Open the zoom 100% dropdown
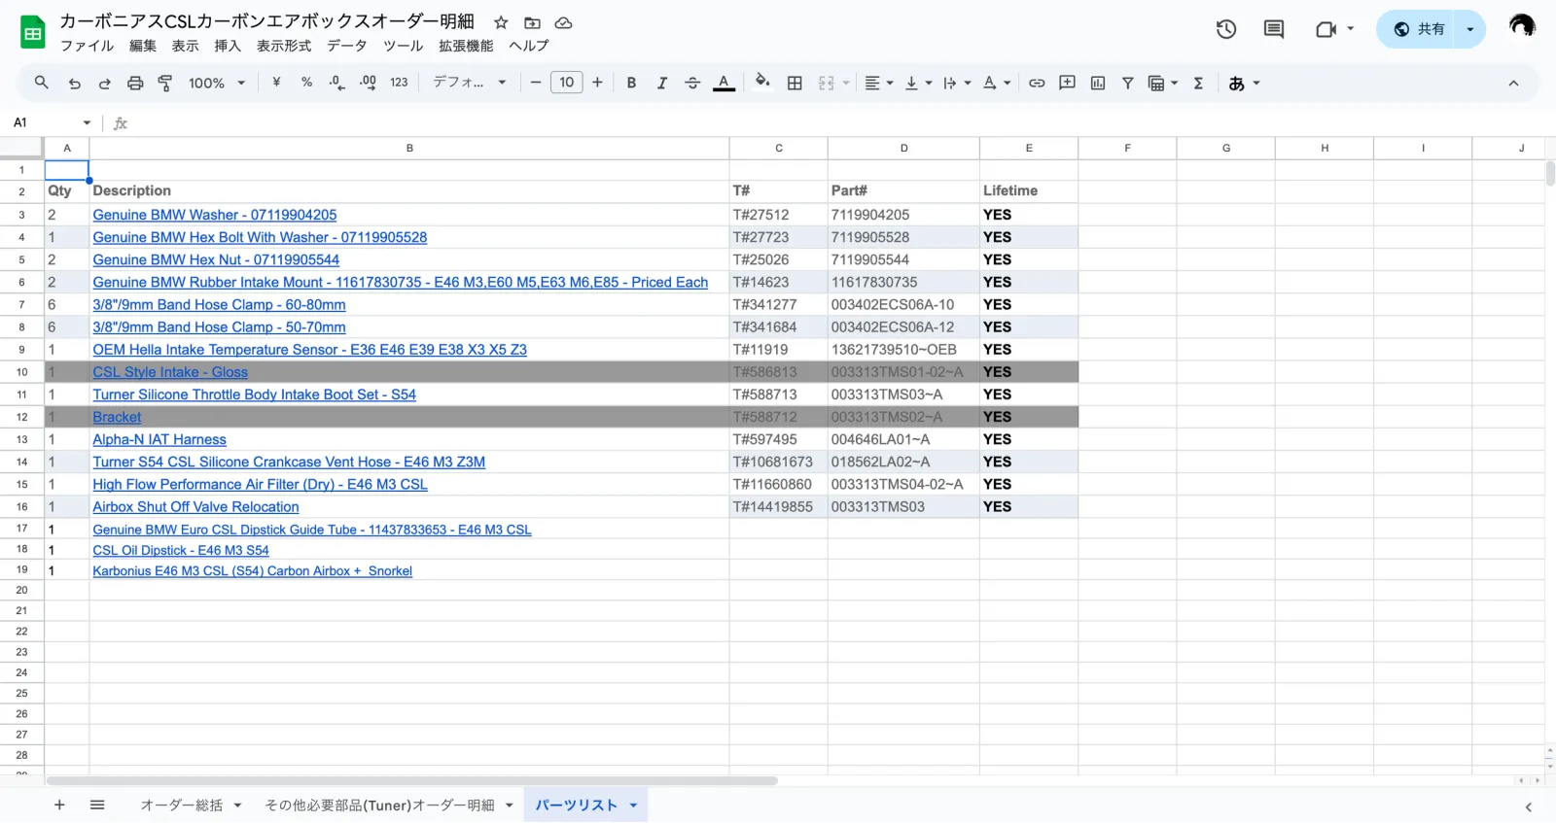1556x823 pixels. 217,84
